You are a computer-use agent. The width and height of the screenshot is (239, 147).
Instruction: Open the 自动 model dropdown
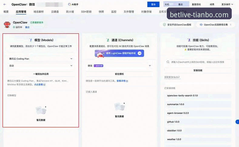click(41, 66)
